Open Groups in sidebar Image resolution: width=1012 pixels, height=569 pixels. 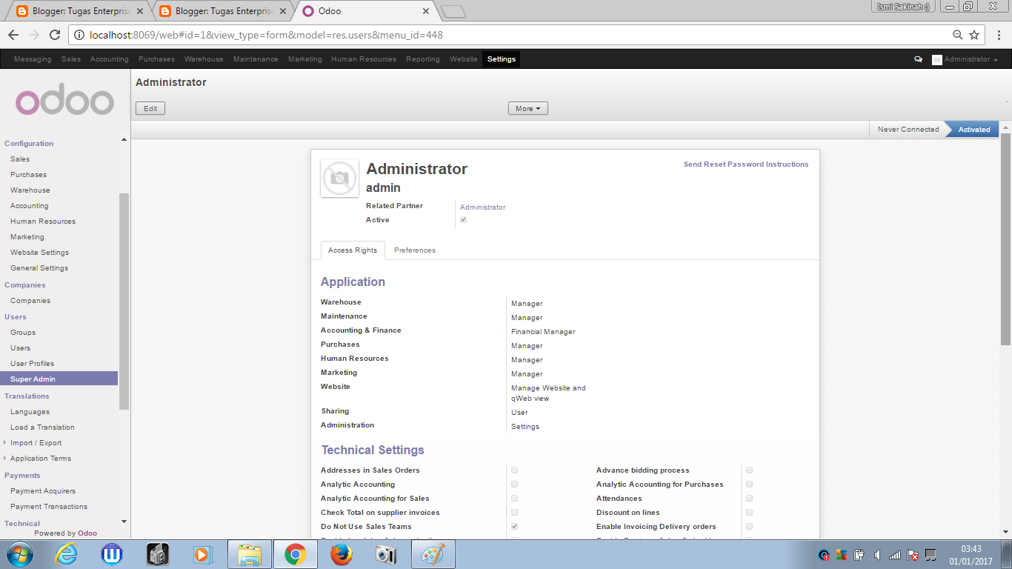pos(23,333)
